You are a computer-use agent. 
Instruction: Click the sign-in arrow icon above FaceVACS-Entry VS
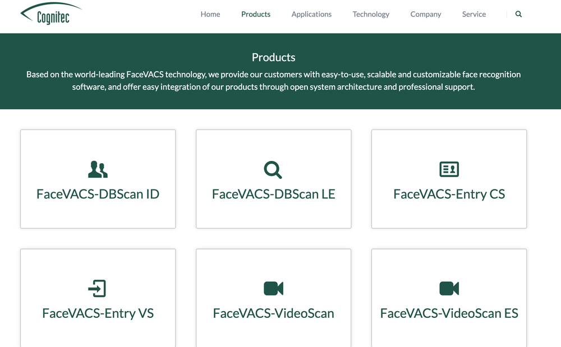point(97,288)
